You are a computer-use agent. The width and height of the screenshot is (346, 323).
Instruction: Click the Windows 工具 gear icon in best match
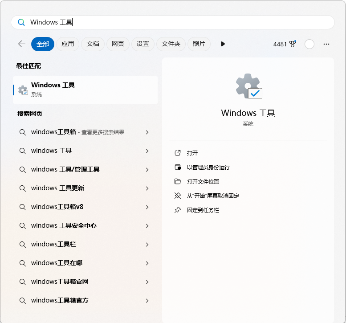[x=23, y=90]
